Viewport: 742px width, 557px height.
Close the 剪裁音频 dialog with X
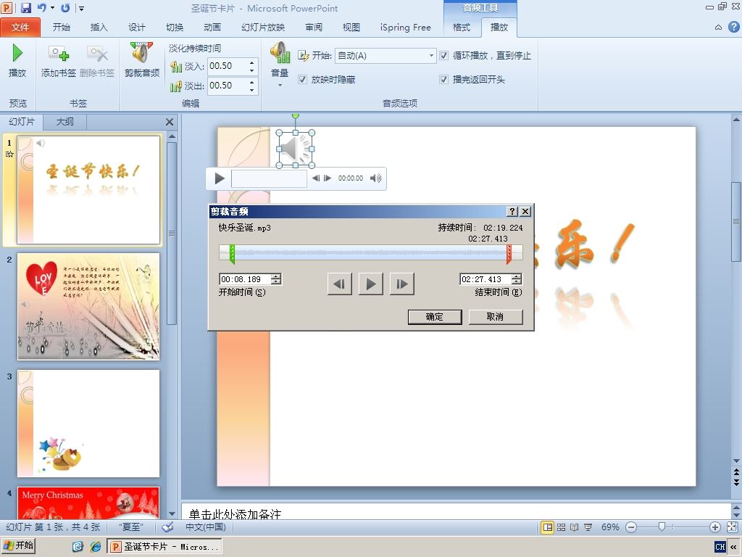tap(525, 211)
